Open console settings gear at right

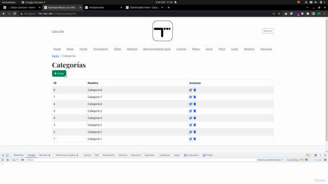[x=325, y=160]
